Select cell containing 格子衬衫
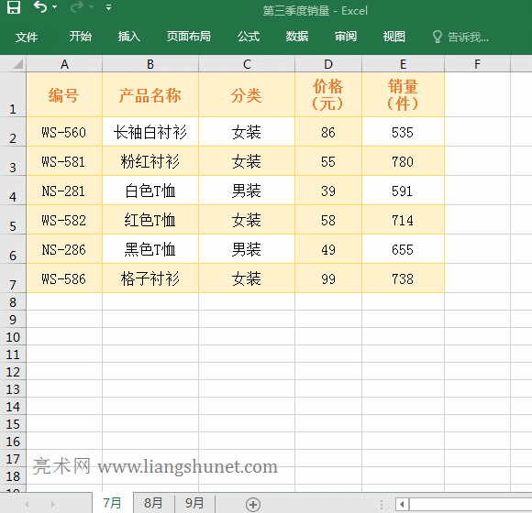 click(x=150, y=278)
